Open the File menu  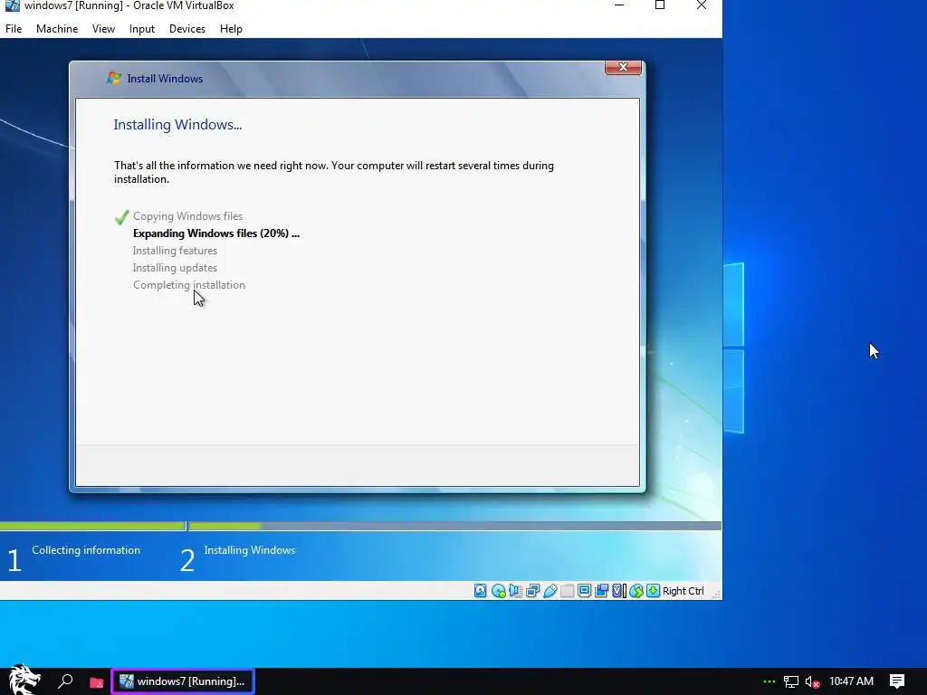point(14,28)
